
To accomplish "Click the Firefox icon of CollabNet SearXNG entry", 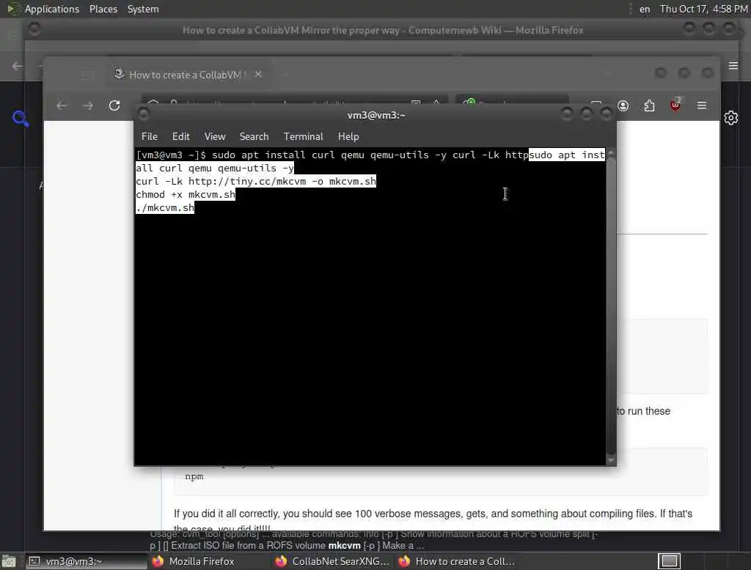I will point(281,561).
